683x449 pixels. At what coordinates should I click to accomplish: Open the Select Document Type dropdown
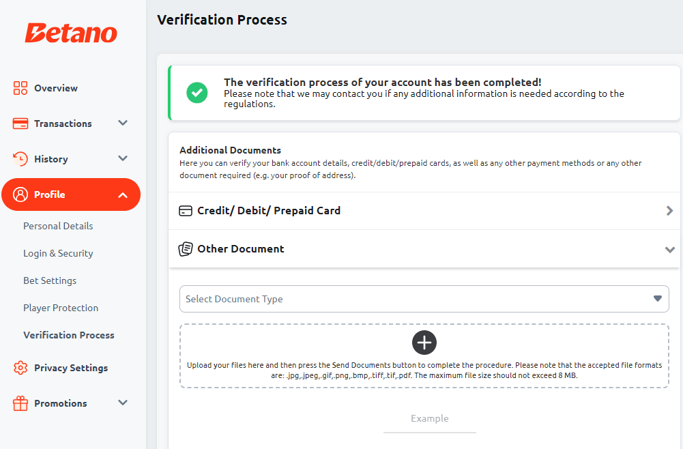[424, 299]
